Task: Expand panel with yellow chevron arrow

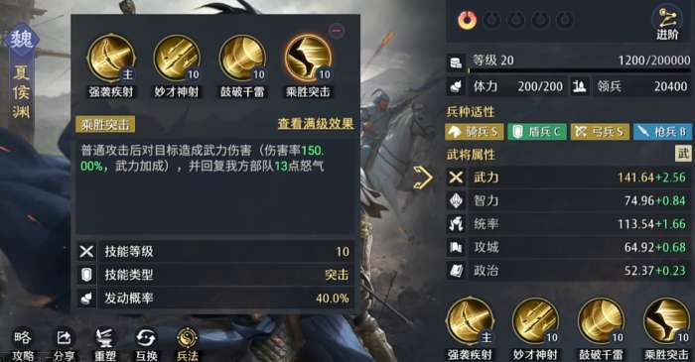Action: pos(423,178)
